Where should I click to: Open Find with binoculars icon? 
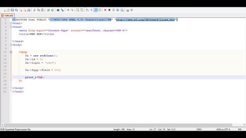pos(58,10)
